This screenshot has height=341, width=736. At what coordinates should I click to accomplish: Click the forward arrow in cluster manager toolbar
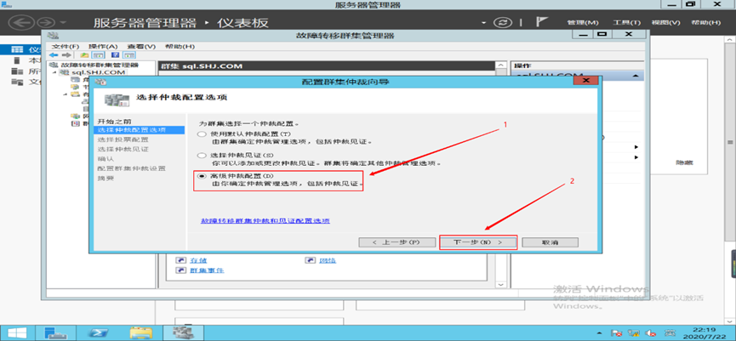pos(66,55)
